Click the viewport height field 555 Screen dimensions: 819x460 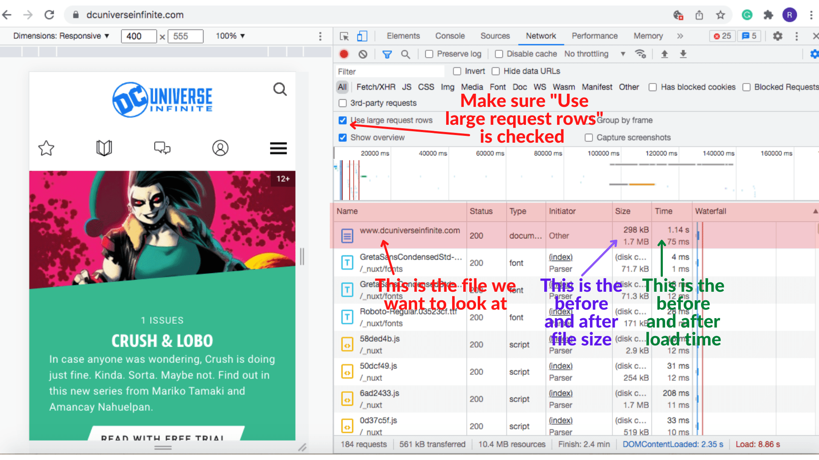[186, 36]
